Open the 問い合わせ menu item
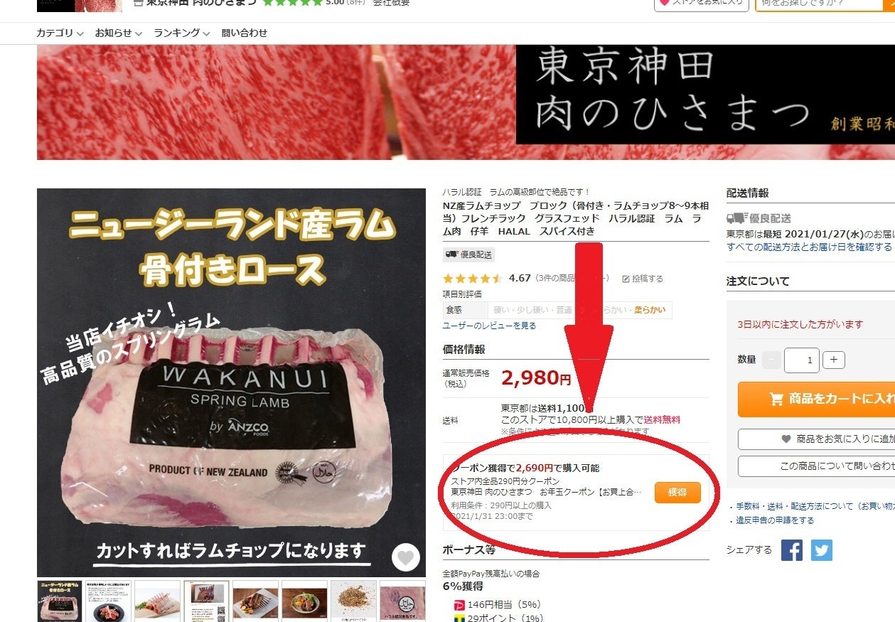895x622 pixels. click(245, 33)
